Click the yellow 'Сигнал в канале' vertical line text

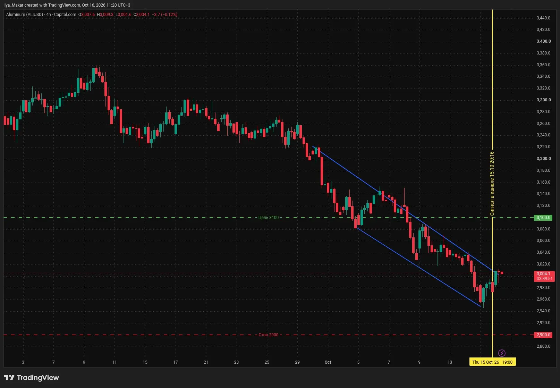[x=492, y=184]
